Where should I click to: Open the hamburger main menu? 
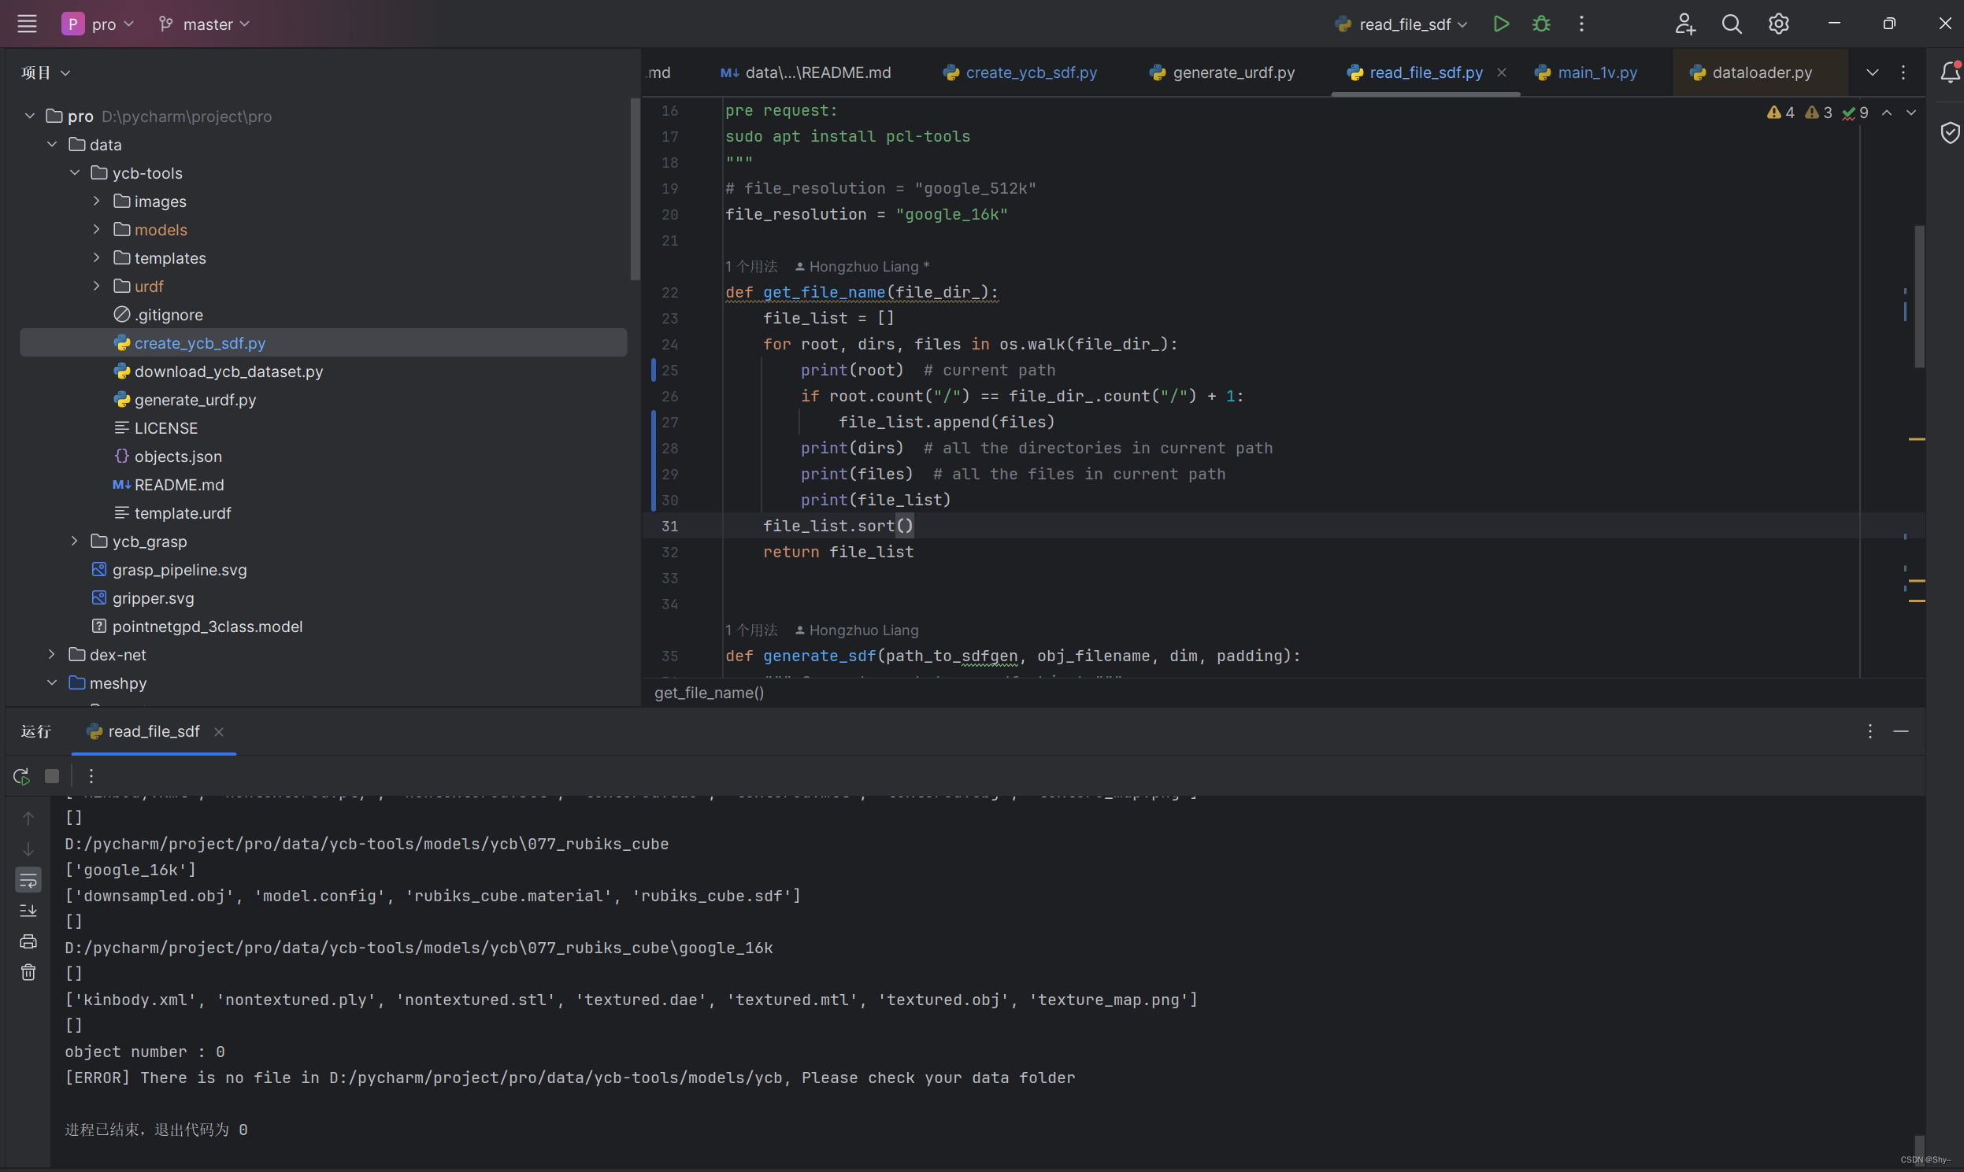tap(27, 24)
